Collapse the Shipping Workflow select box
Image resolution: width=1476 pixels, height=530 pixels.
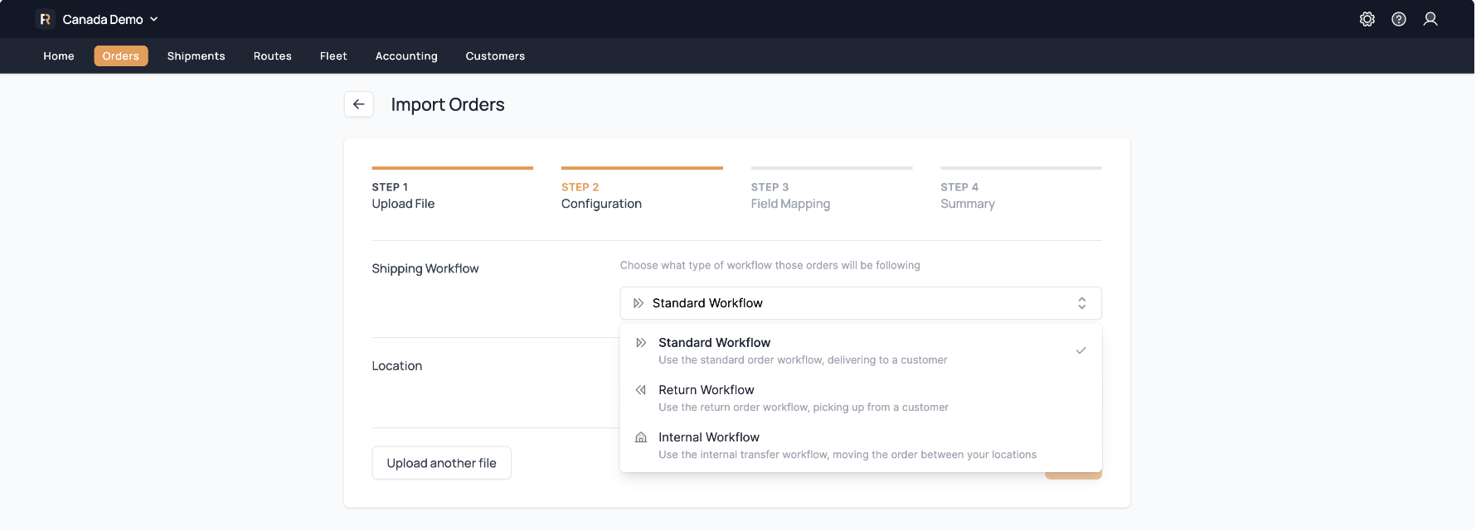[859, 303]
